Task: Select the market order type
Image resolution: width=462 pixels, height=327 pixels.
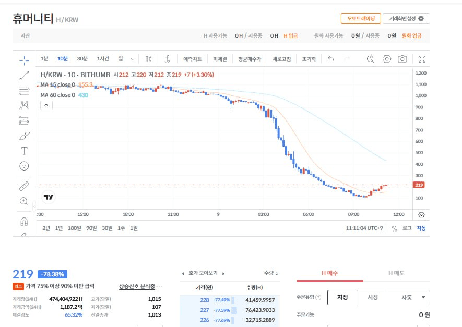Action: coord(373,297)
